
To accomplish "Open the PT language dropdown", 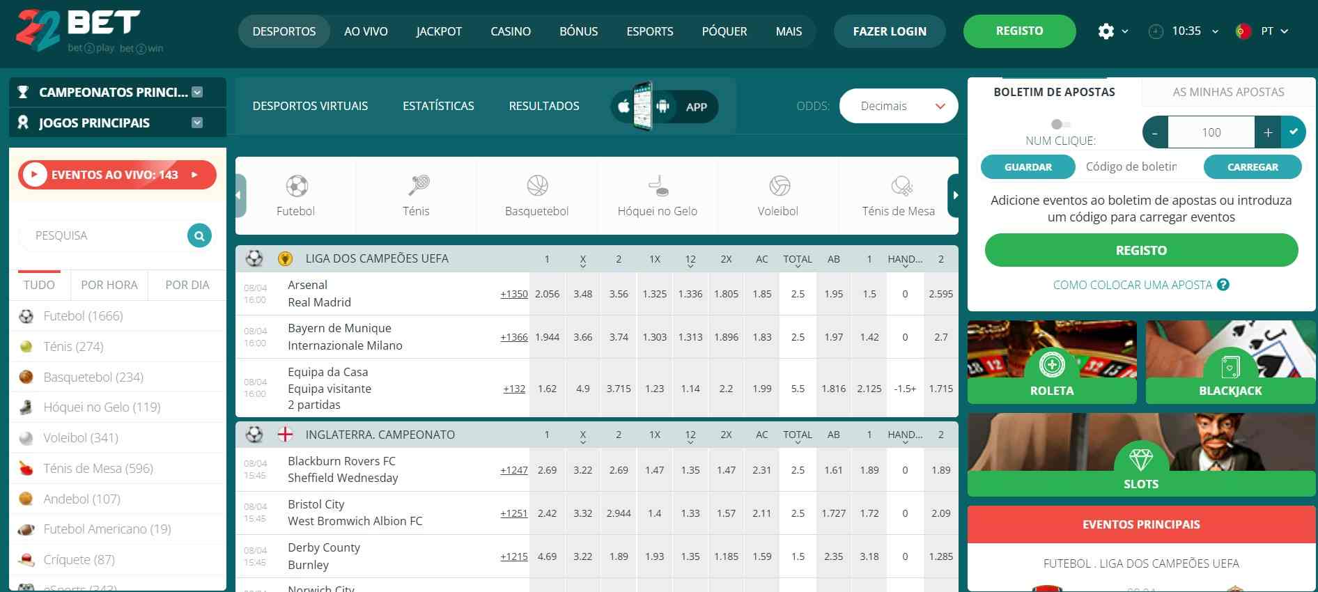I will (1284, 31).
